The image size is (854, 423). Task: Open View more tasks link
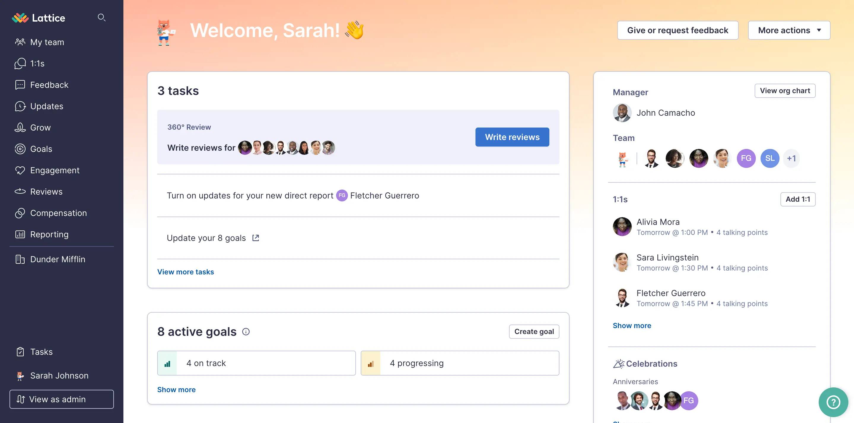(185, 272)
